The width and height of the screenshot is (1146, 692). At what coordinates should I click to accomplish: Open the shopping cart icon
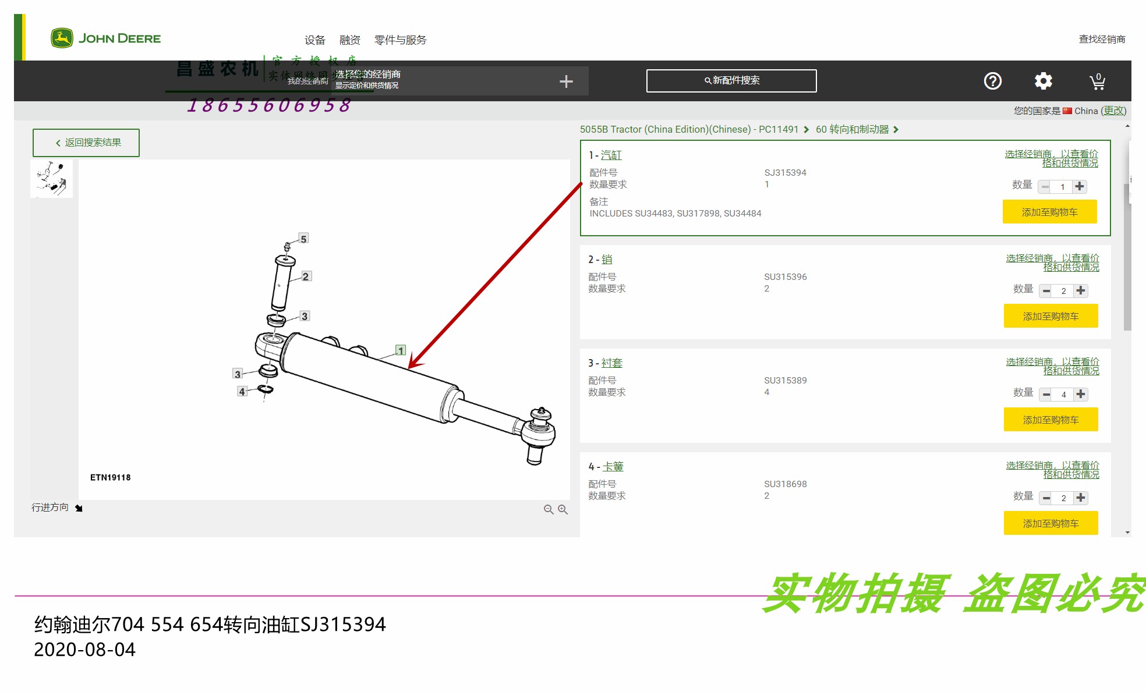click(x=1097, y=81)
